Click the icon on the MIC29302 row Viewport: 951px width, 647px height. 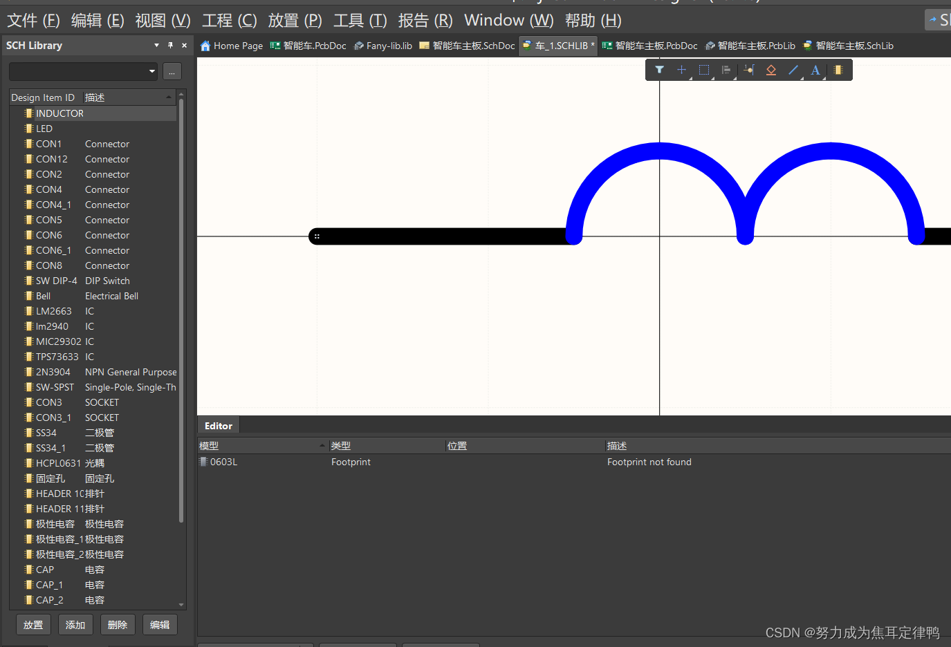click(29, 341)
